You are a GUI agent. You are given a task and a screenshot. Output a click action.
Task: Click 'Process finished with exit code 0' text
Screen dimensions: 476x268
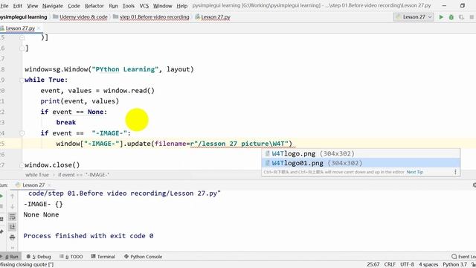89,236
